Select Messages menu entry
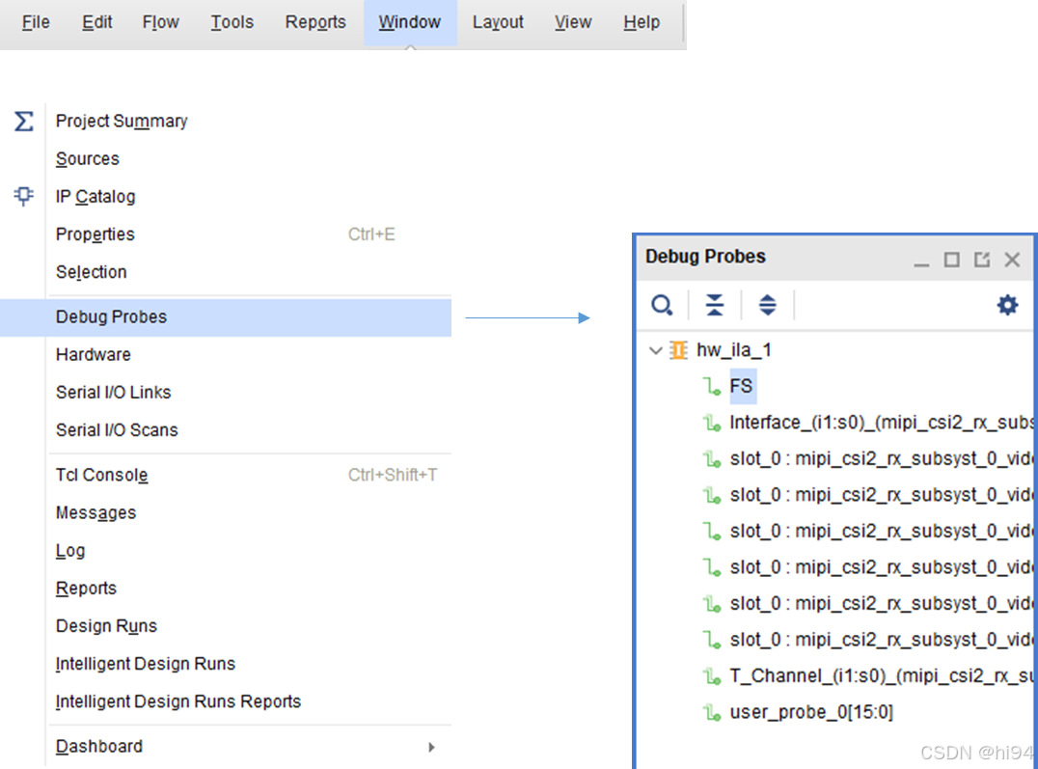The height and width of the screenshot is (769, 1038). (96, 513)
